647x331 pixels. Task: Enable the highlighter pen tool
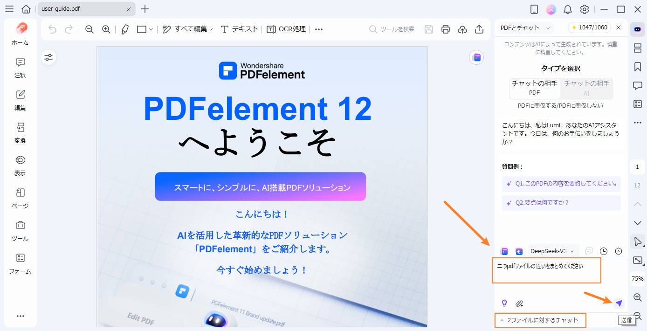(124, 29)
